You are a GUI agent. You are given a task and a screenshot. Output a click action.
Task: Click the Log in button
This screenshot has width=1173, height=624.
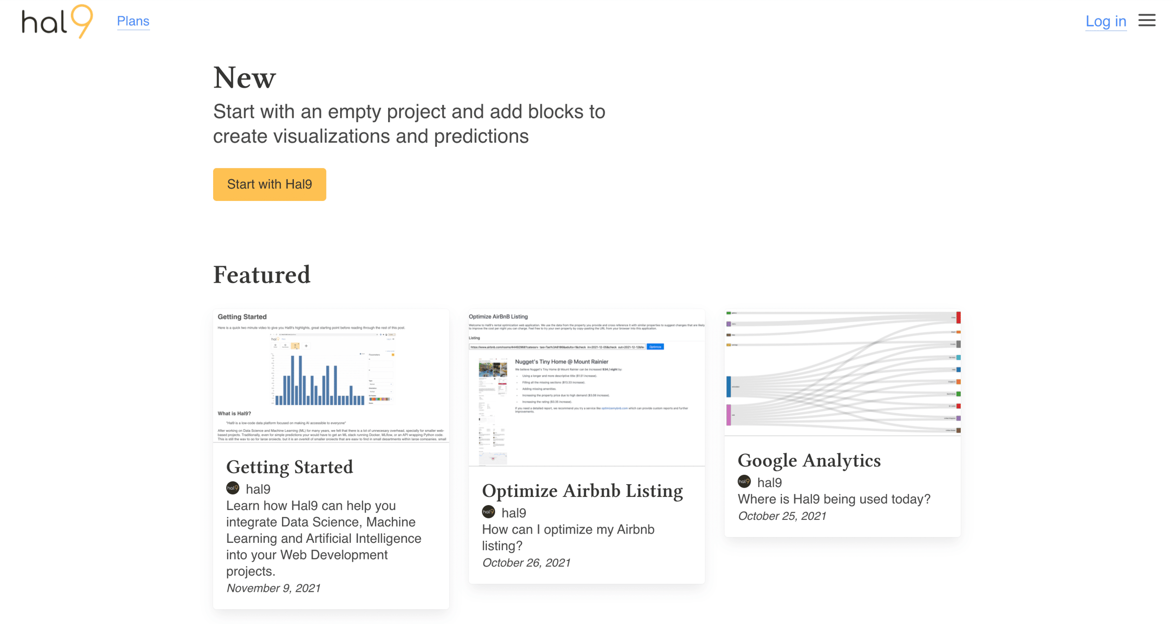1106,21
